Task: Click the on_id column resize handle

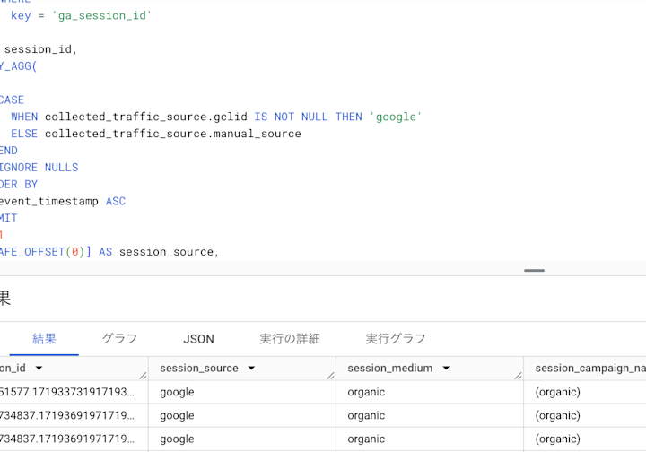Action: [143, 375]
